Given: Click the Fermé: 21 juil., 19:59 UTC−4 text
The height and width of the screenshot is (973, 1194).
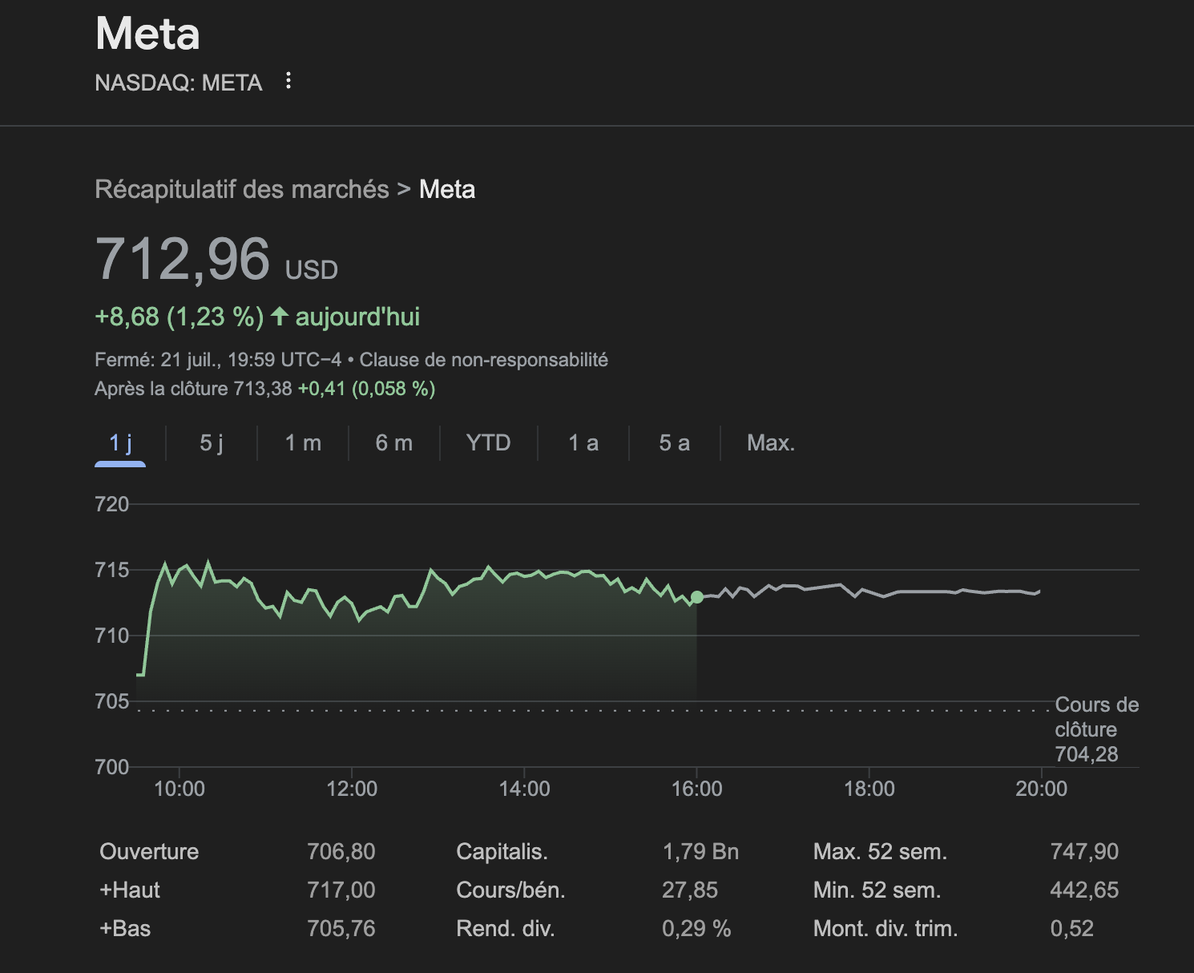Looking at the screenshot, I should point(218,360).
